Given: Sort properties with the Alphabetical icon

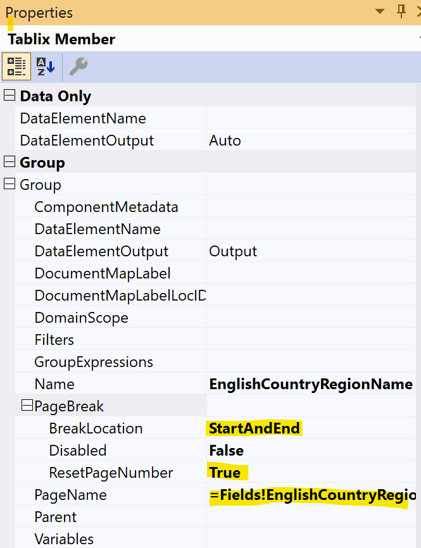Looking at the screenshot, I should [46, 66].
